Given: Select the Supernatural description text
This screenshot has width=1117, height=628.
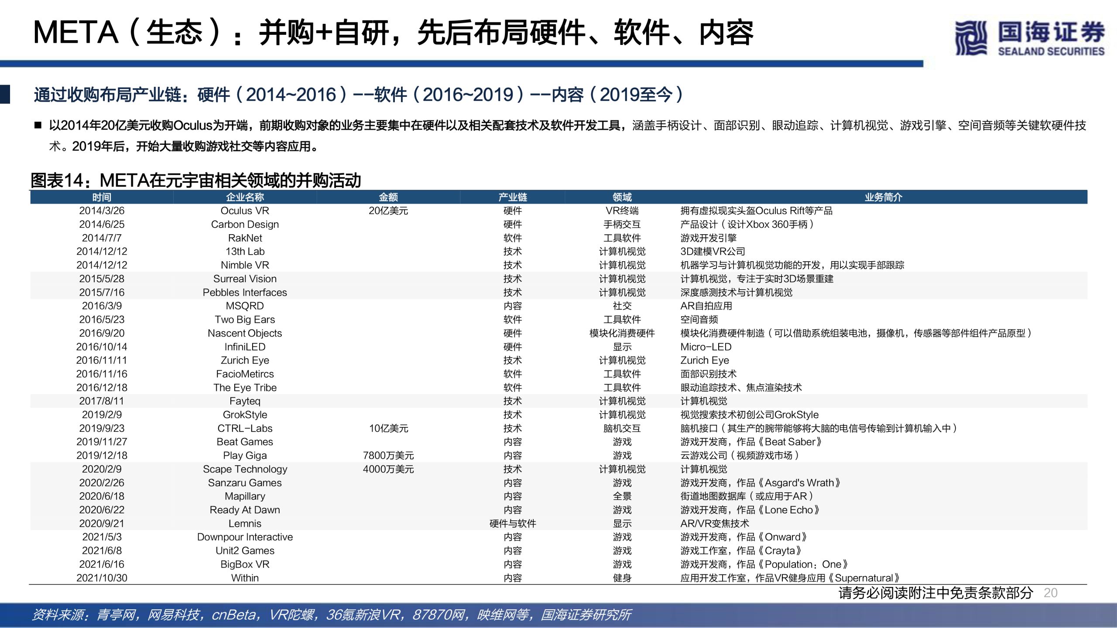Looking at the screenshot, I should pyautogui.click(x=790, y=578).
